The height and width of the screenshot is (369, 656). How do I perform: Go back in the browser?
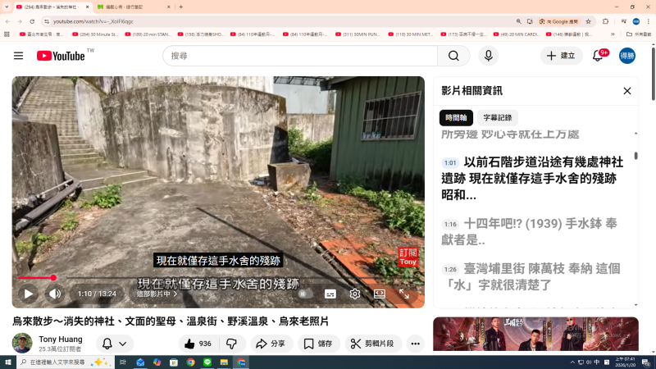click(x=7, y=21)
